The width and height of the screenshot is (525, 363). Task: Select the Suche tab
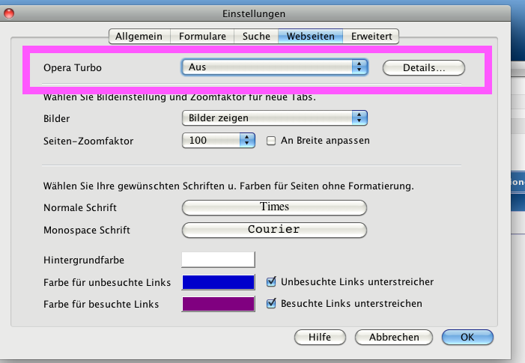click(x=256, y=36)
